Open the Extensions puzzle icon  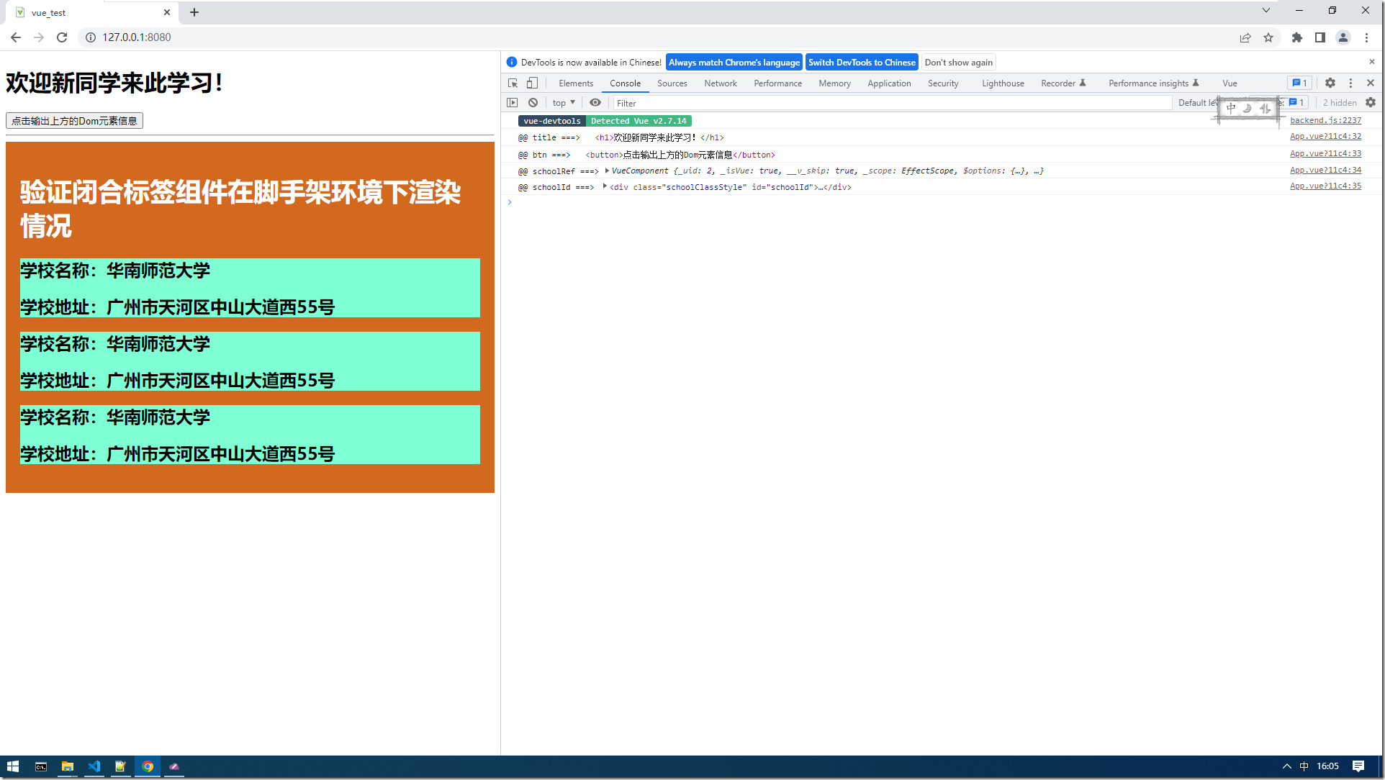tap(1297, 37)
